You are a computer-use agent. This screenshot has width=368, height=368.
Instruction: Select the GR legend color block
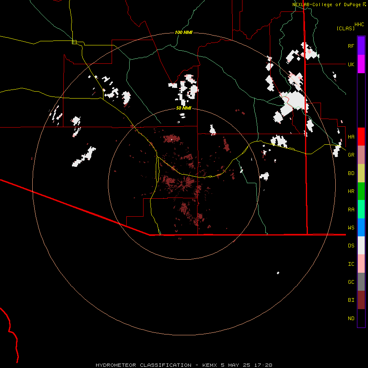tap(361, 155)
